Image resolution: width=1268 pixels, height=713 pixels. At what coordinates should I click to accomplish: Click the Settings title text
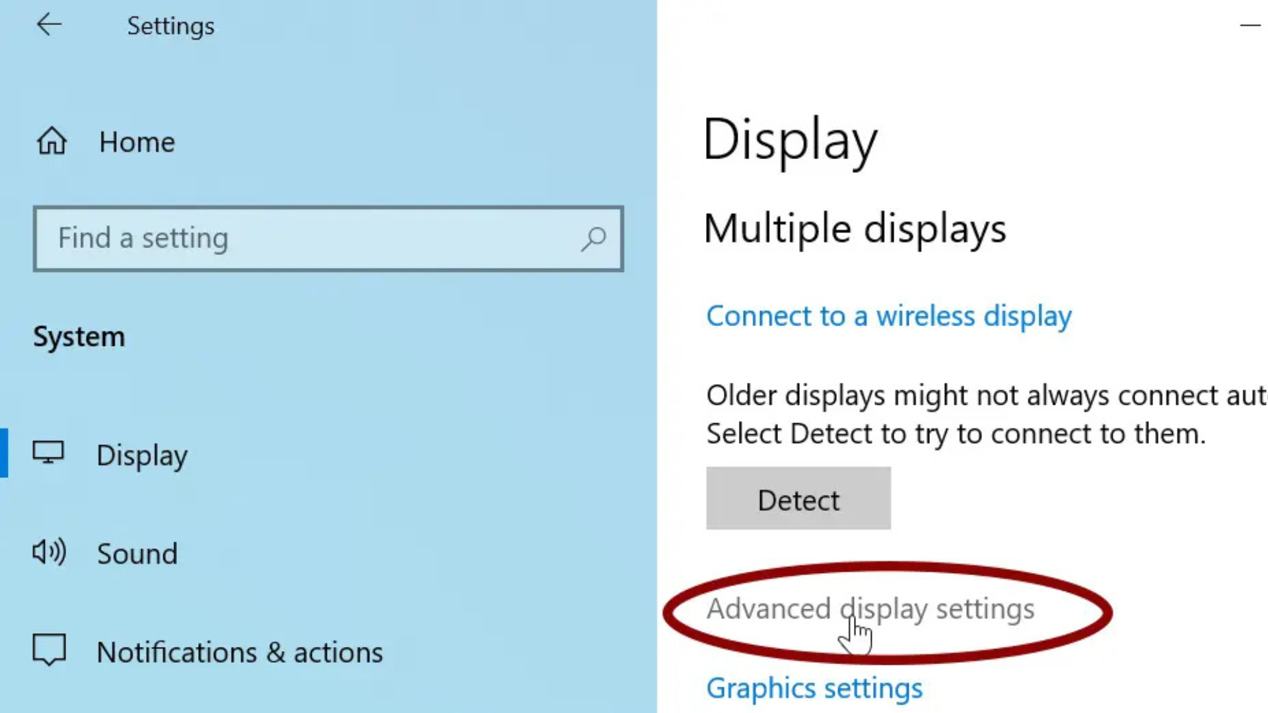pyautogui.click(x=170, y=26)
